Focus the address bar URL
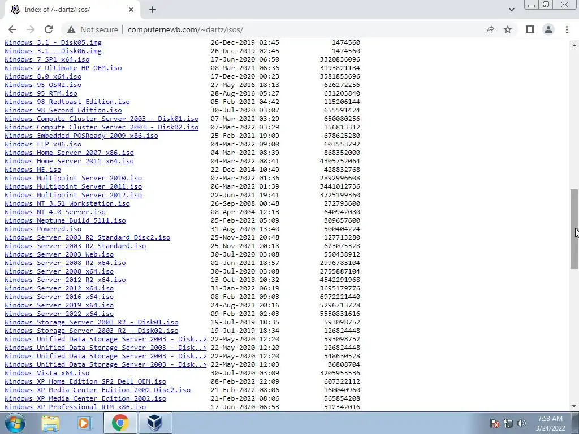Viewport: 579px width, 434px height. 185,29
